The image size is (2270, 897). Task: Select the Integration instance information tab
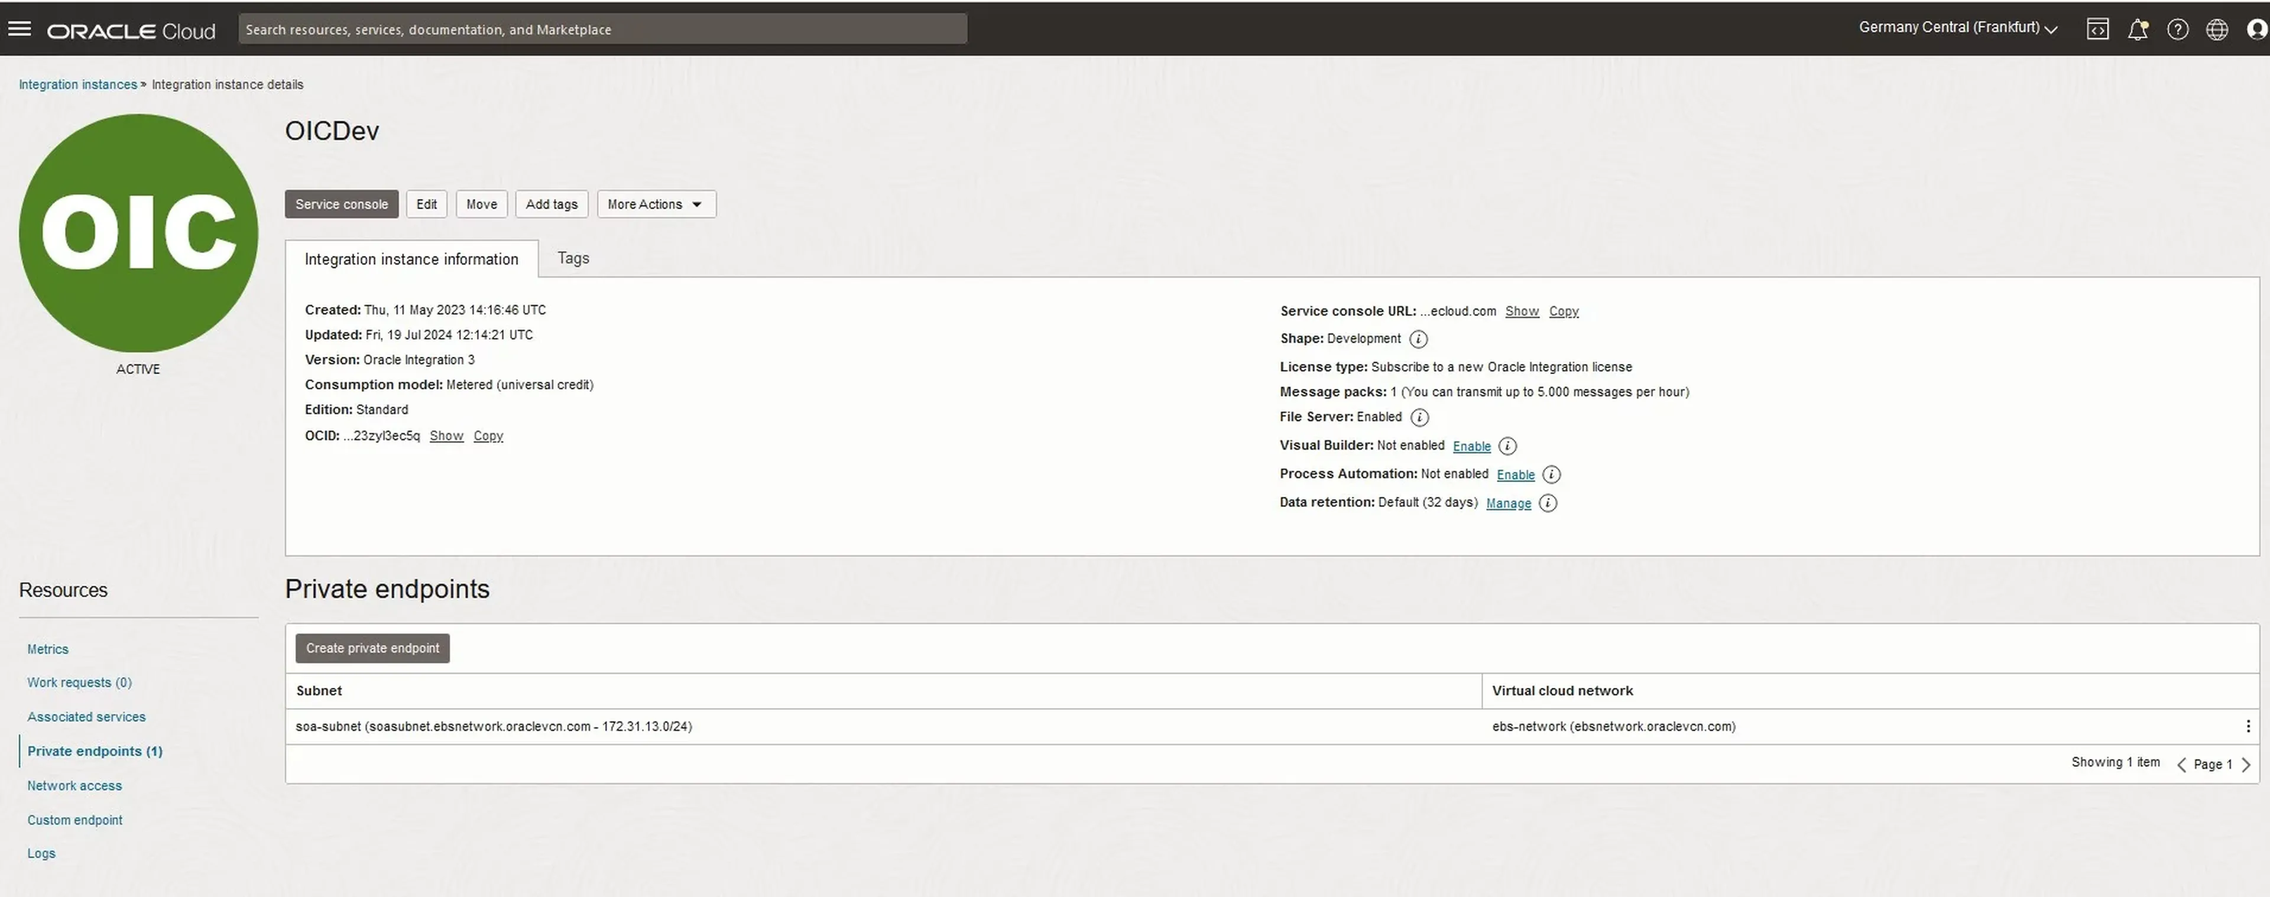point(411,259)
